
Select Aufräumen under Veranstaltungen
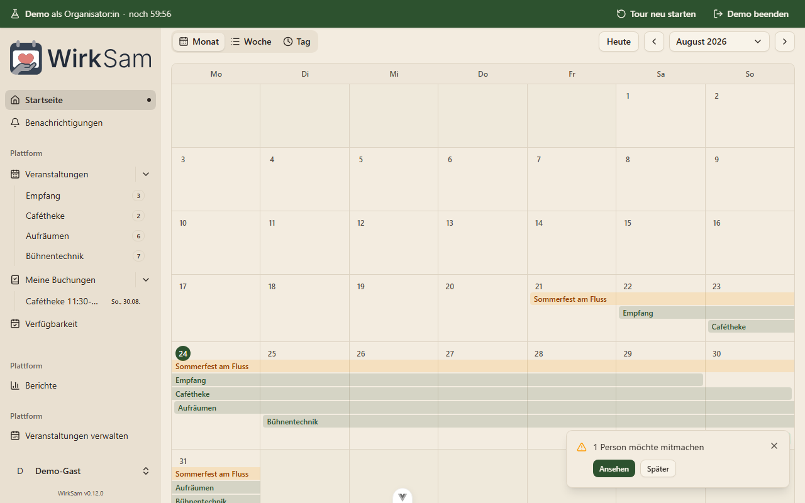tap(84, 236)
